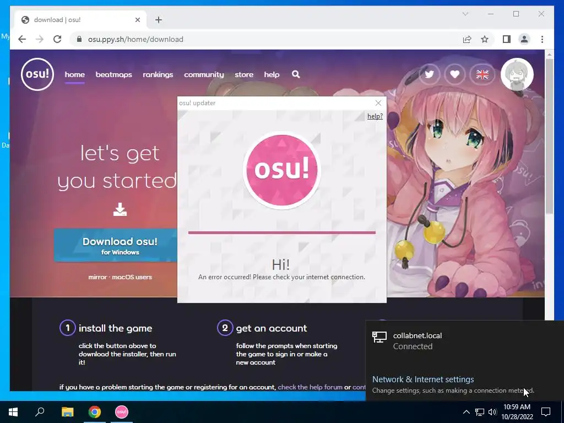Viewport: 564px width, 423px height.
Task: Open taskbar search magnifier
Action: (40, 412)
